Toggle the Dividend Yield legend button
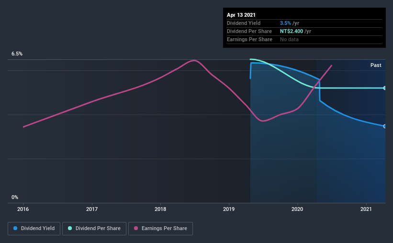 (x=34, y=229)
